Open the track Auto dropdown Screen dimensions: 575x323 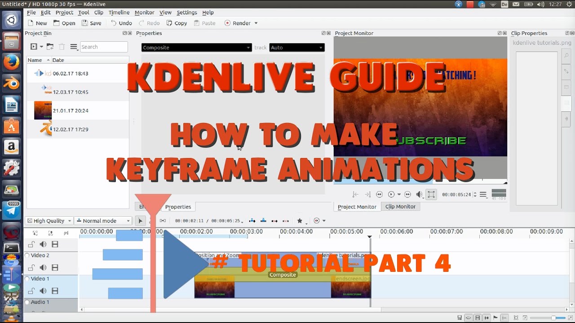296,48
